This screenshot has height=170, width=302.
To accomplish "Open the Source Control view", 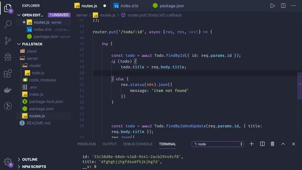I will tap(8, 41).
